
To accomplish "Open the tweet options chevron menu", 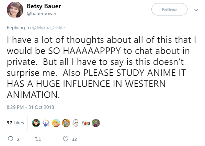I will pyautogui.click(x=196, y=10).
